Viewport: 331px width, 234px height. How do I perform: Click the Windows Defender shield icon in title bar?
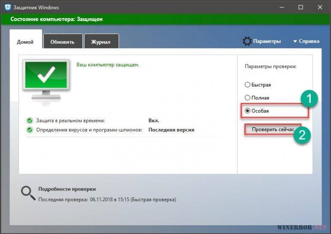pos(8,7)
